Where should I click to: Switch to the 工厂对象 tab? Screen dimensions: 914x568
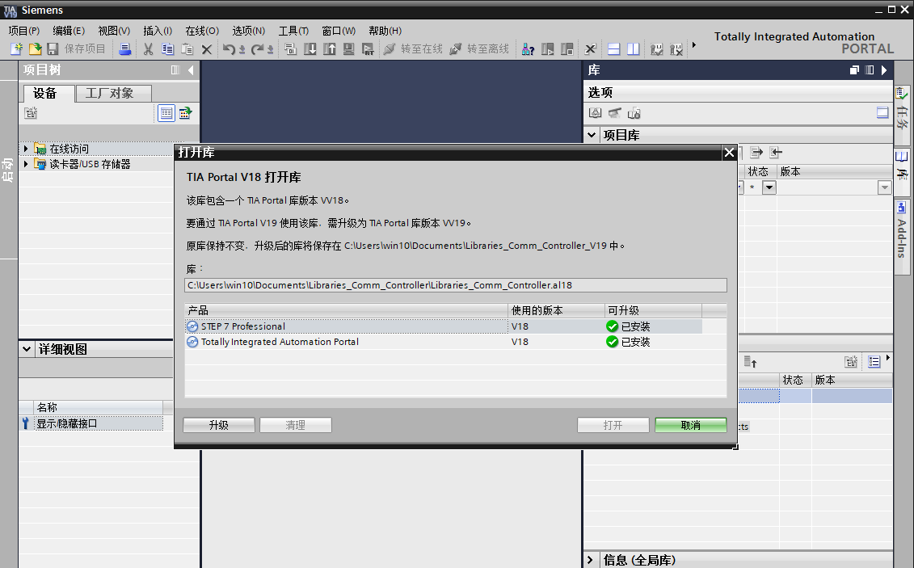(x=114, y=93)
